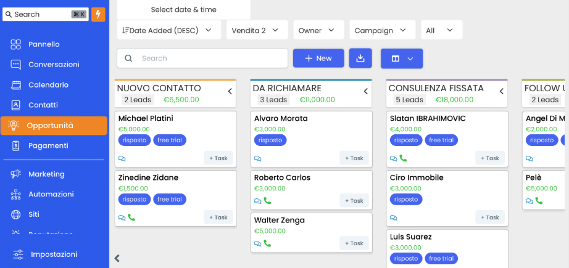The height and width of the screenshot is (268, 569).
Task: Click the orange lightning bolt quick-action icon
Action: (98, 14)
